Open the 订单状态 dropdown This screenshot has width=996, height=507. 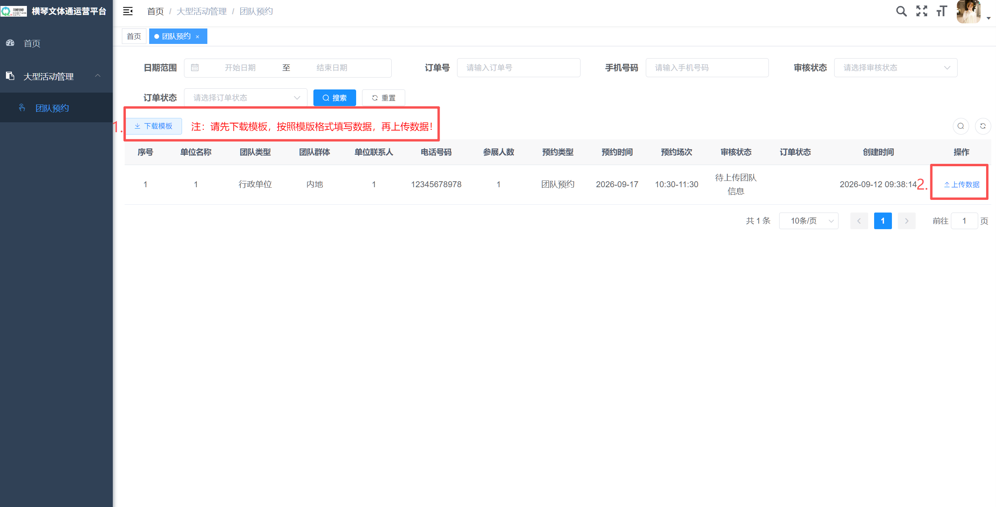click(x=245, y=98)
